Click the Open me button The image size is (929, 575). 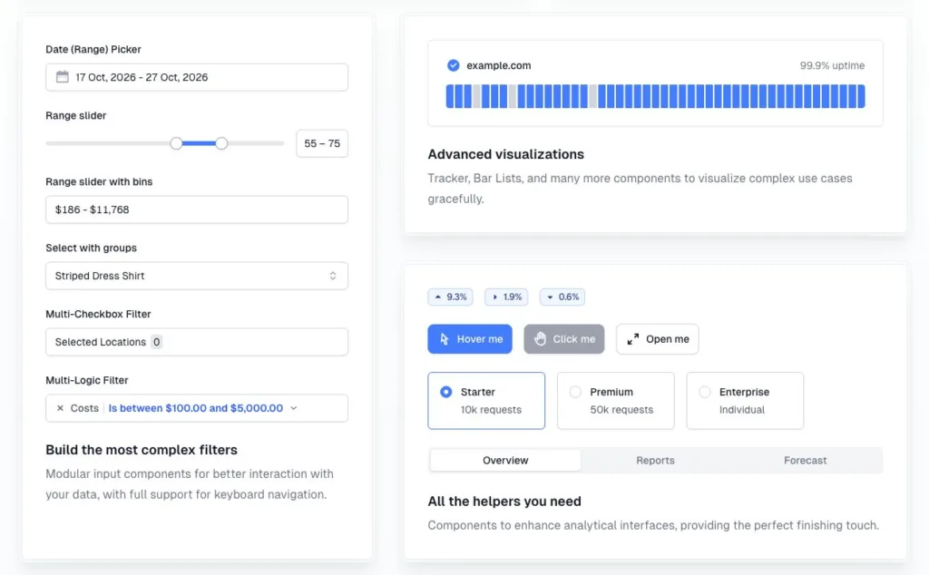(x=657, y=338)
